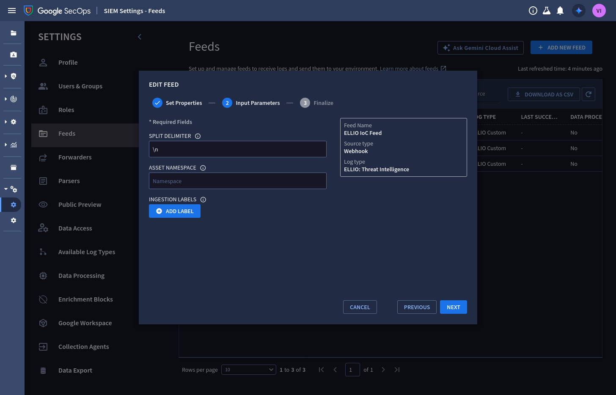Go to first page of table
This screenshot has height=395, width=616.
click(x=322, y=370)
